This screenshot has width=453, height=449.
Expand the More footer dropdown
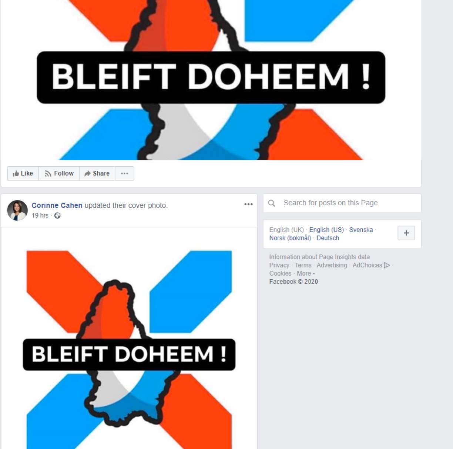[306, 273]
